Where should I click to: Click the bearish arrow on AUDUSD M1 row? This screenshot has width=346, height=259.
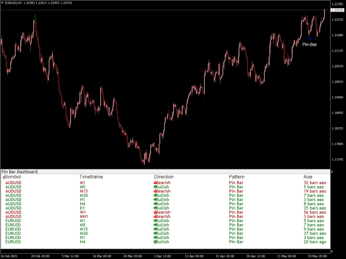pyautogui.click(x=155, y=182)
